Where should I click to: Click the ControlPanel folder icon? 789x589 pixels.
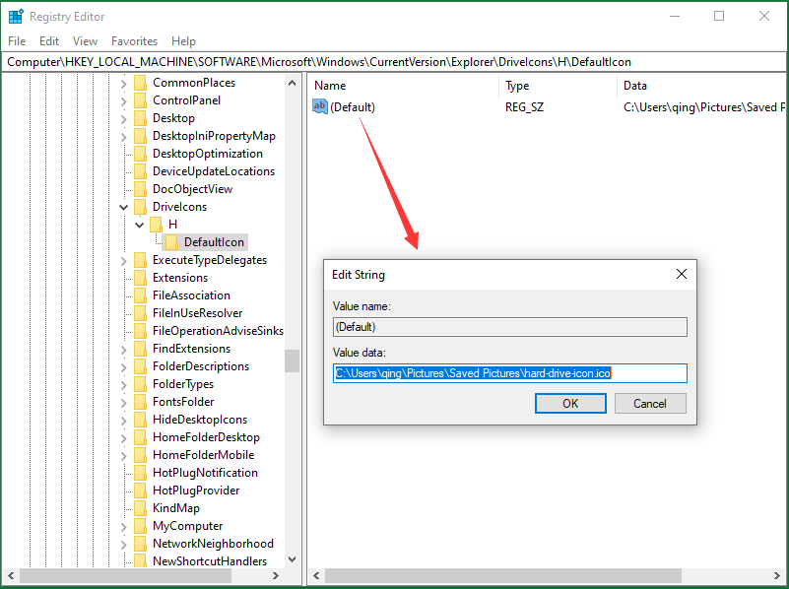pos(141,100)
